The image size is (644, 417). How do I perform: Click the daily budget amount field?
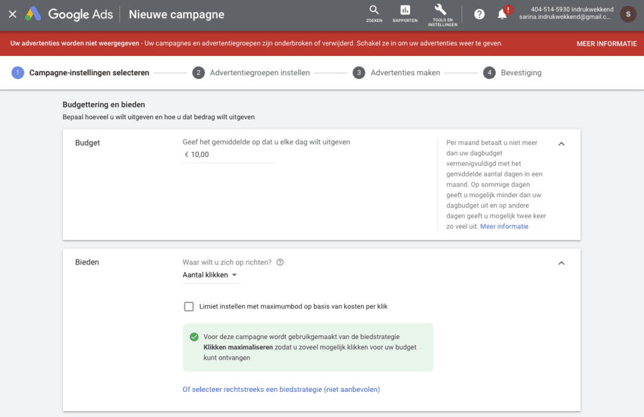click(229, 154)
